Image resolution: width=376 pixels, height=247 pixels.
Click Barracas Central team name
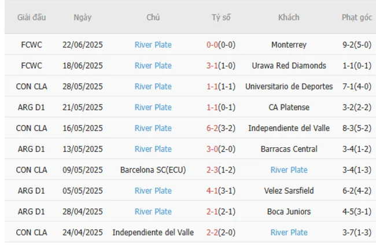(x=289, y=149)
